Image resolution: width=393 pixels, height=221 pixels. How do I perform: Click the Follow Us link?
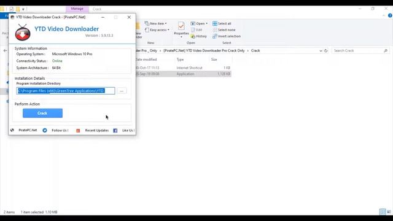(60, 130)
